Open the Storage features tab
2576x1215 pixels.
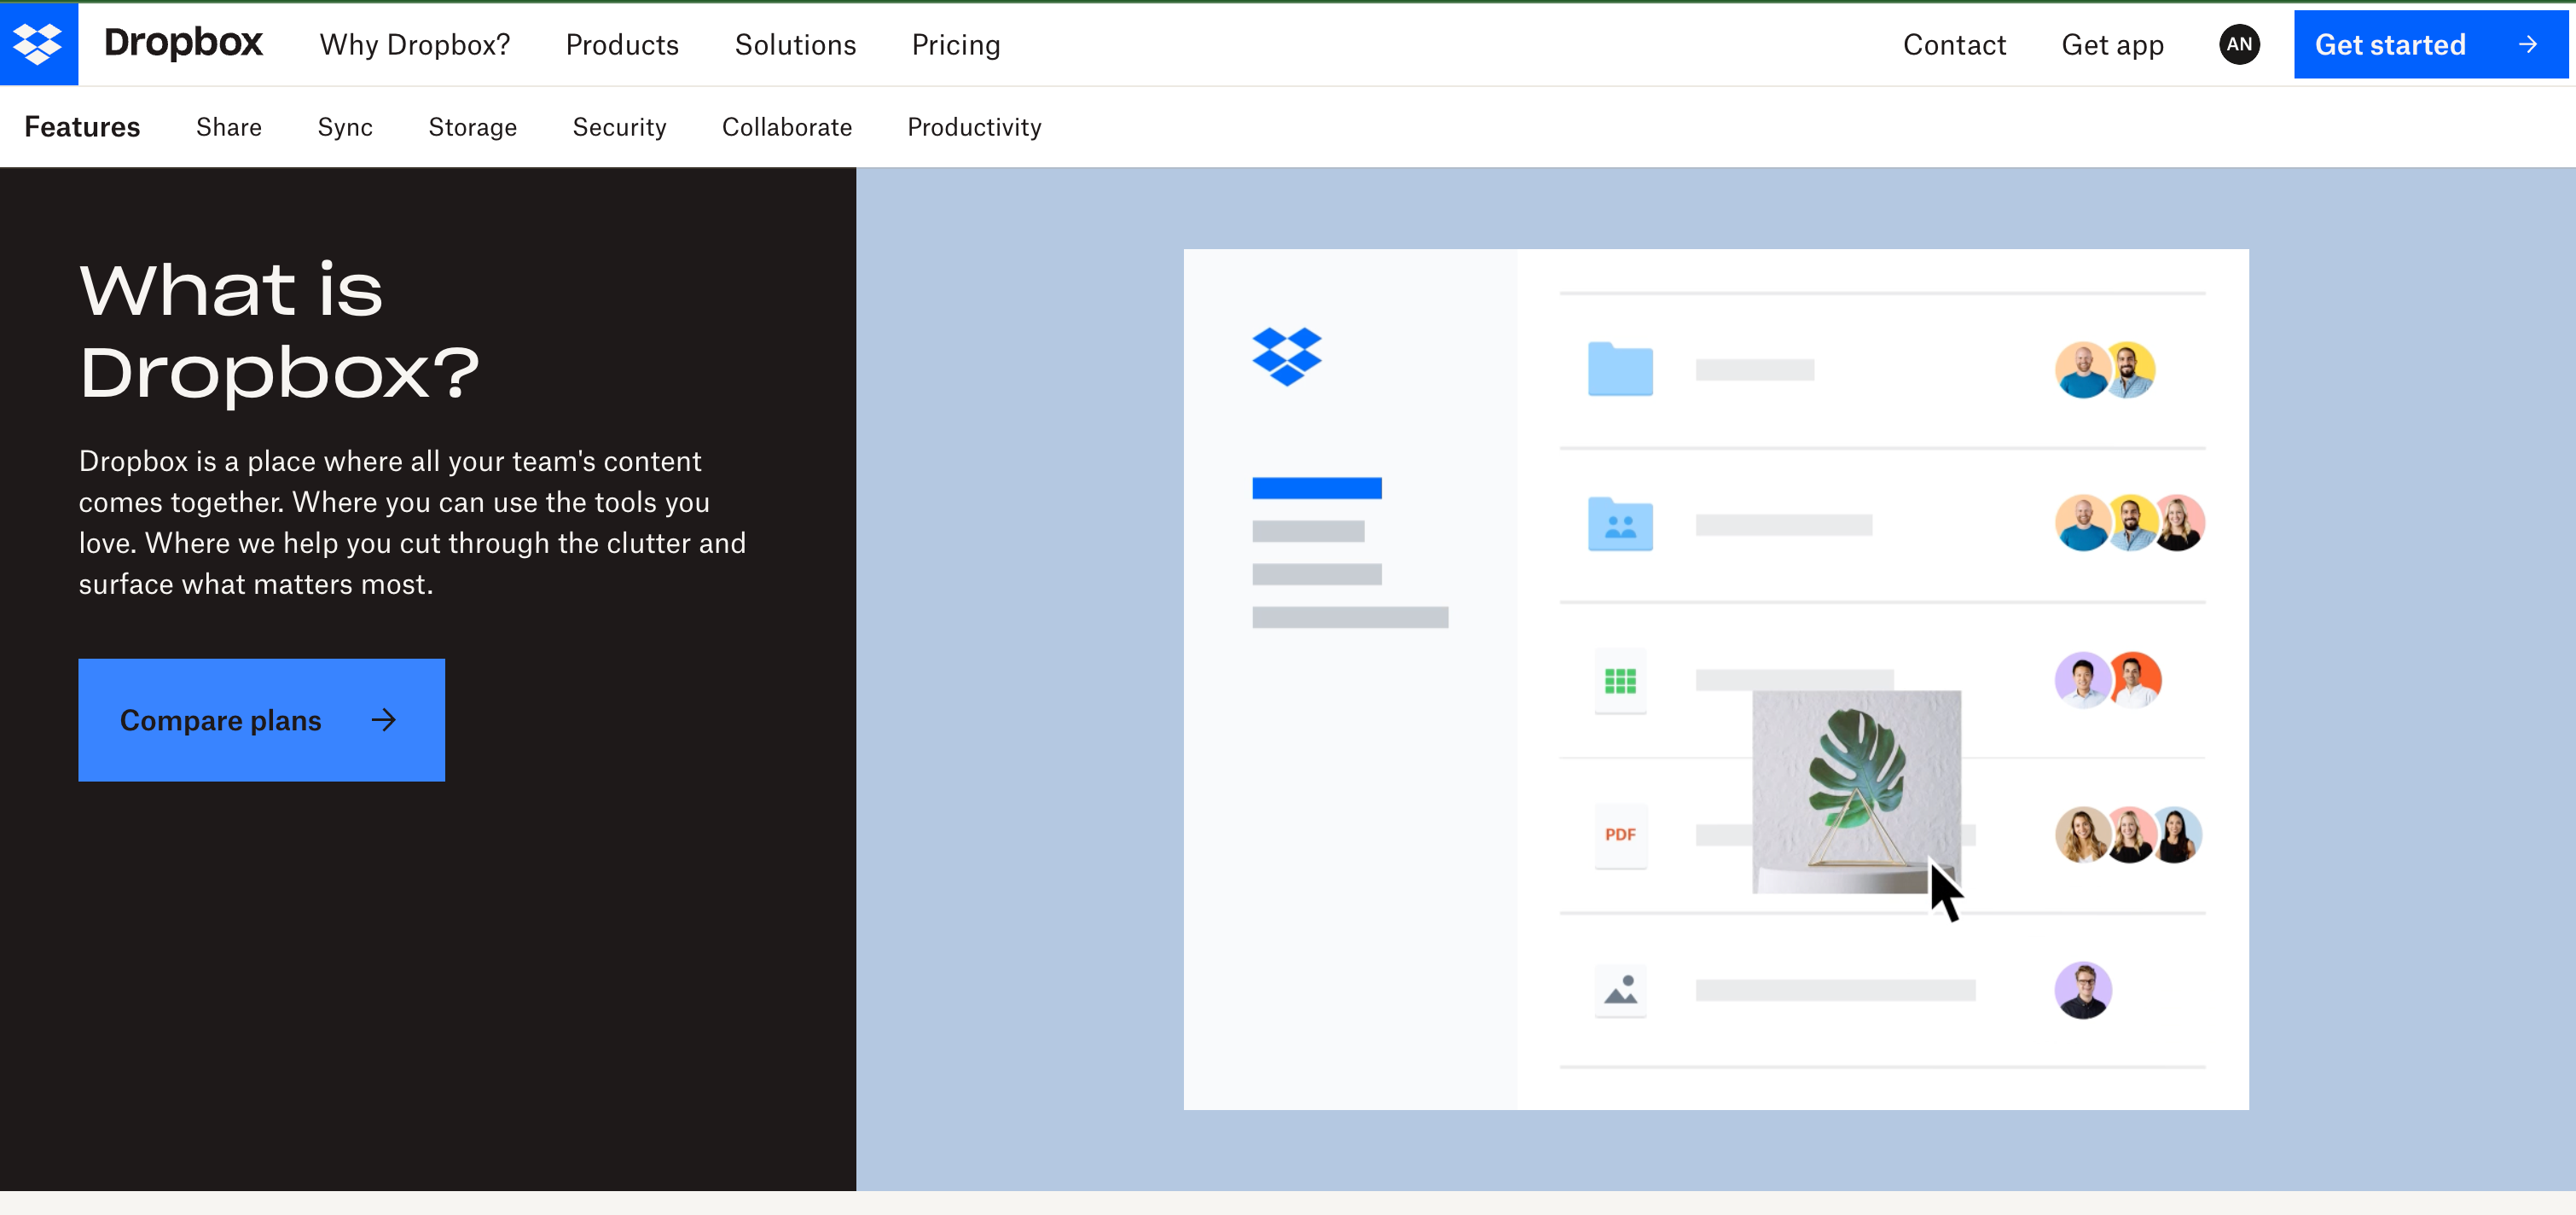point(472,127)
